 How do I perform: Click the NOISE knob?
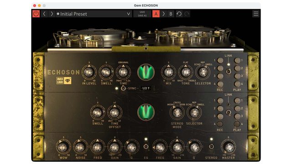click(x=80, y=147)
